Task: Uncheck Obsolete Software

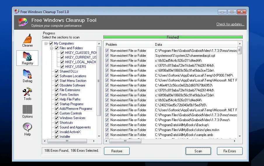Action: 57,85
